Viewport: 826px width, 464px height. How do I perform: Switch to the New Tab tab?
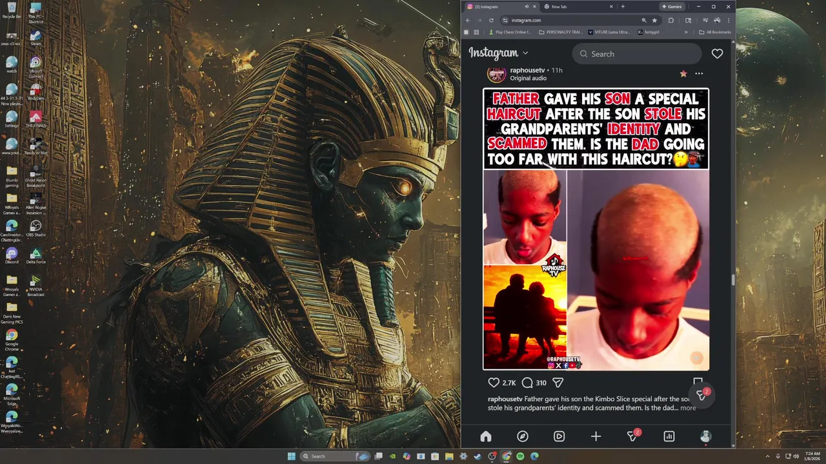[x=579, y=6]
